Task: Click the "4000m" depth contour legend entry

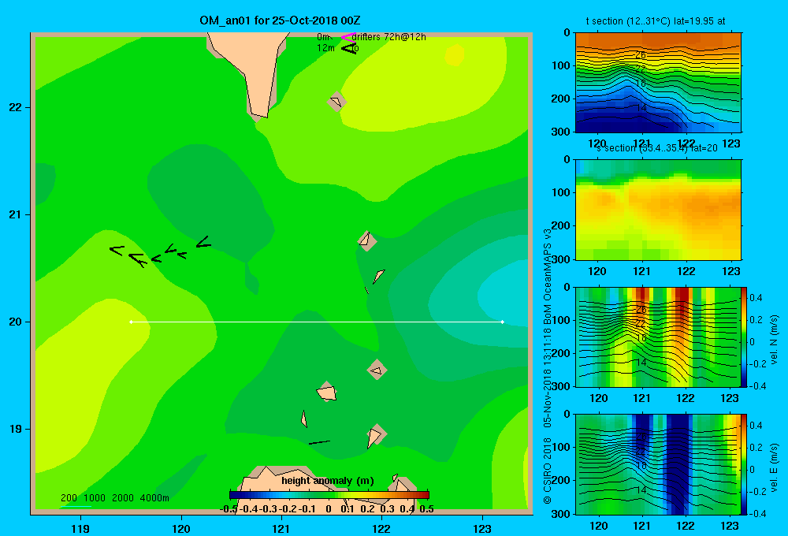Action: coord(154,498)
